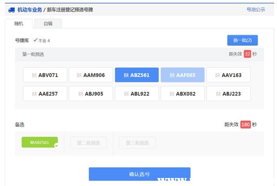Switch to the 随机 tab
Image resolution: width=277 pixels, height=186 pixels.
pos(19,24)
